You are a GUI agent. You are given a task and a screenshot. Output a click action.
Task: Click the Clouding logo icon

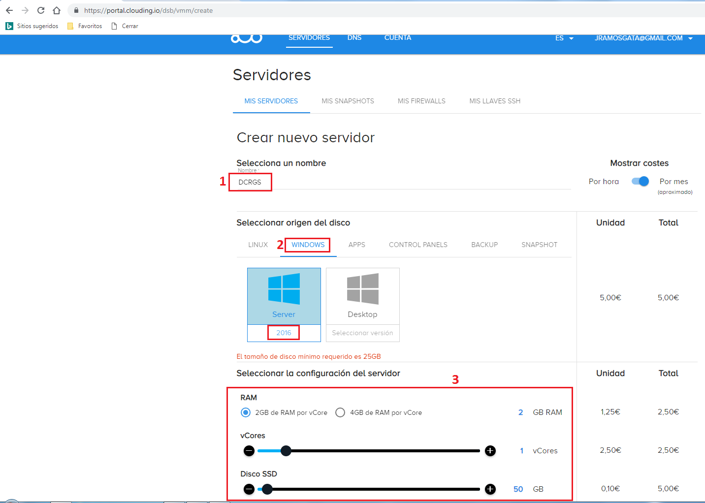point(246,38)
